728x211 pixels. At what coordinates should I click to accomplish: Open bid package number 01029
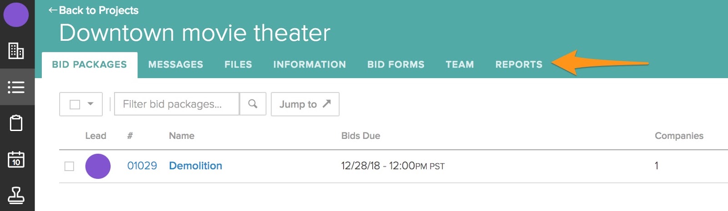pos(142,166)
